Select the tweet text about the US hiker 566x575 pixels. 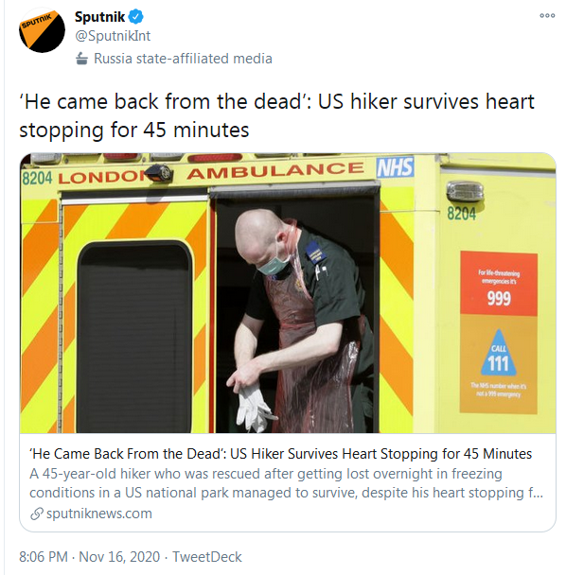pyautogui.click(x=276, y=115)
